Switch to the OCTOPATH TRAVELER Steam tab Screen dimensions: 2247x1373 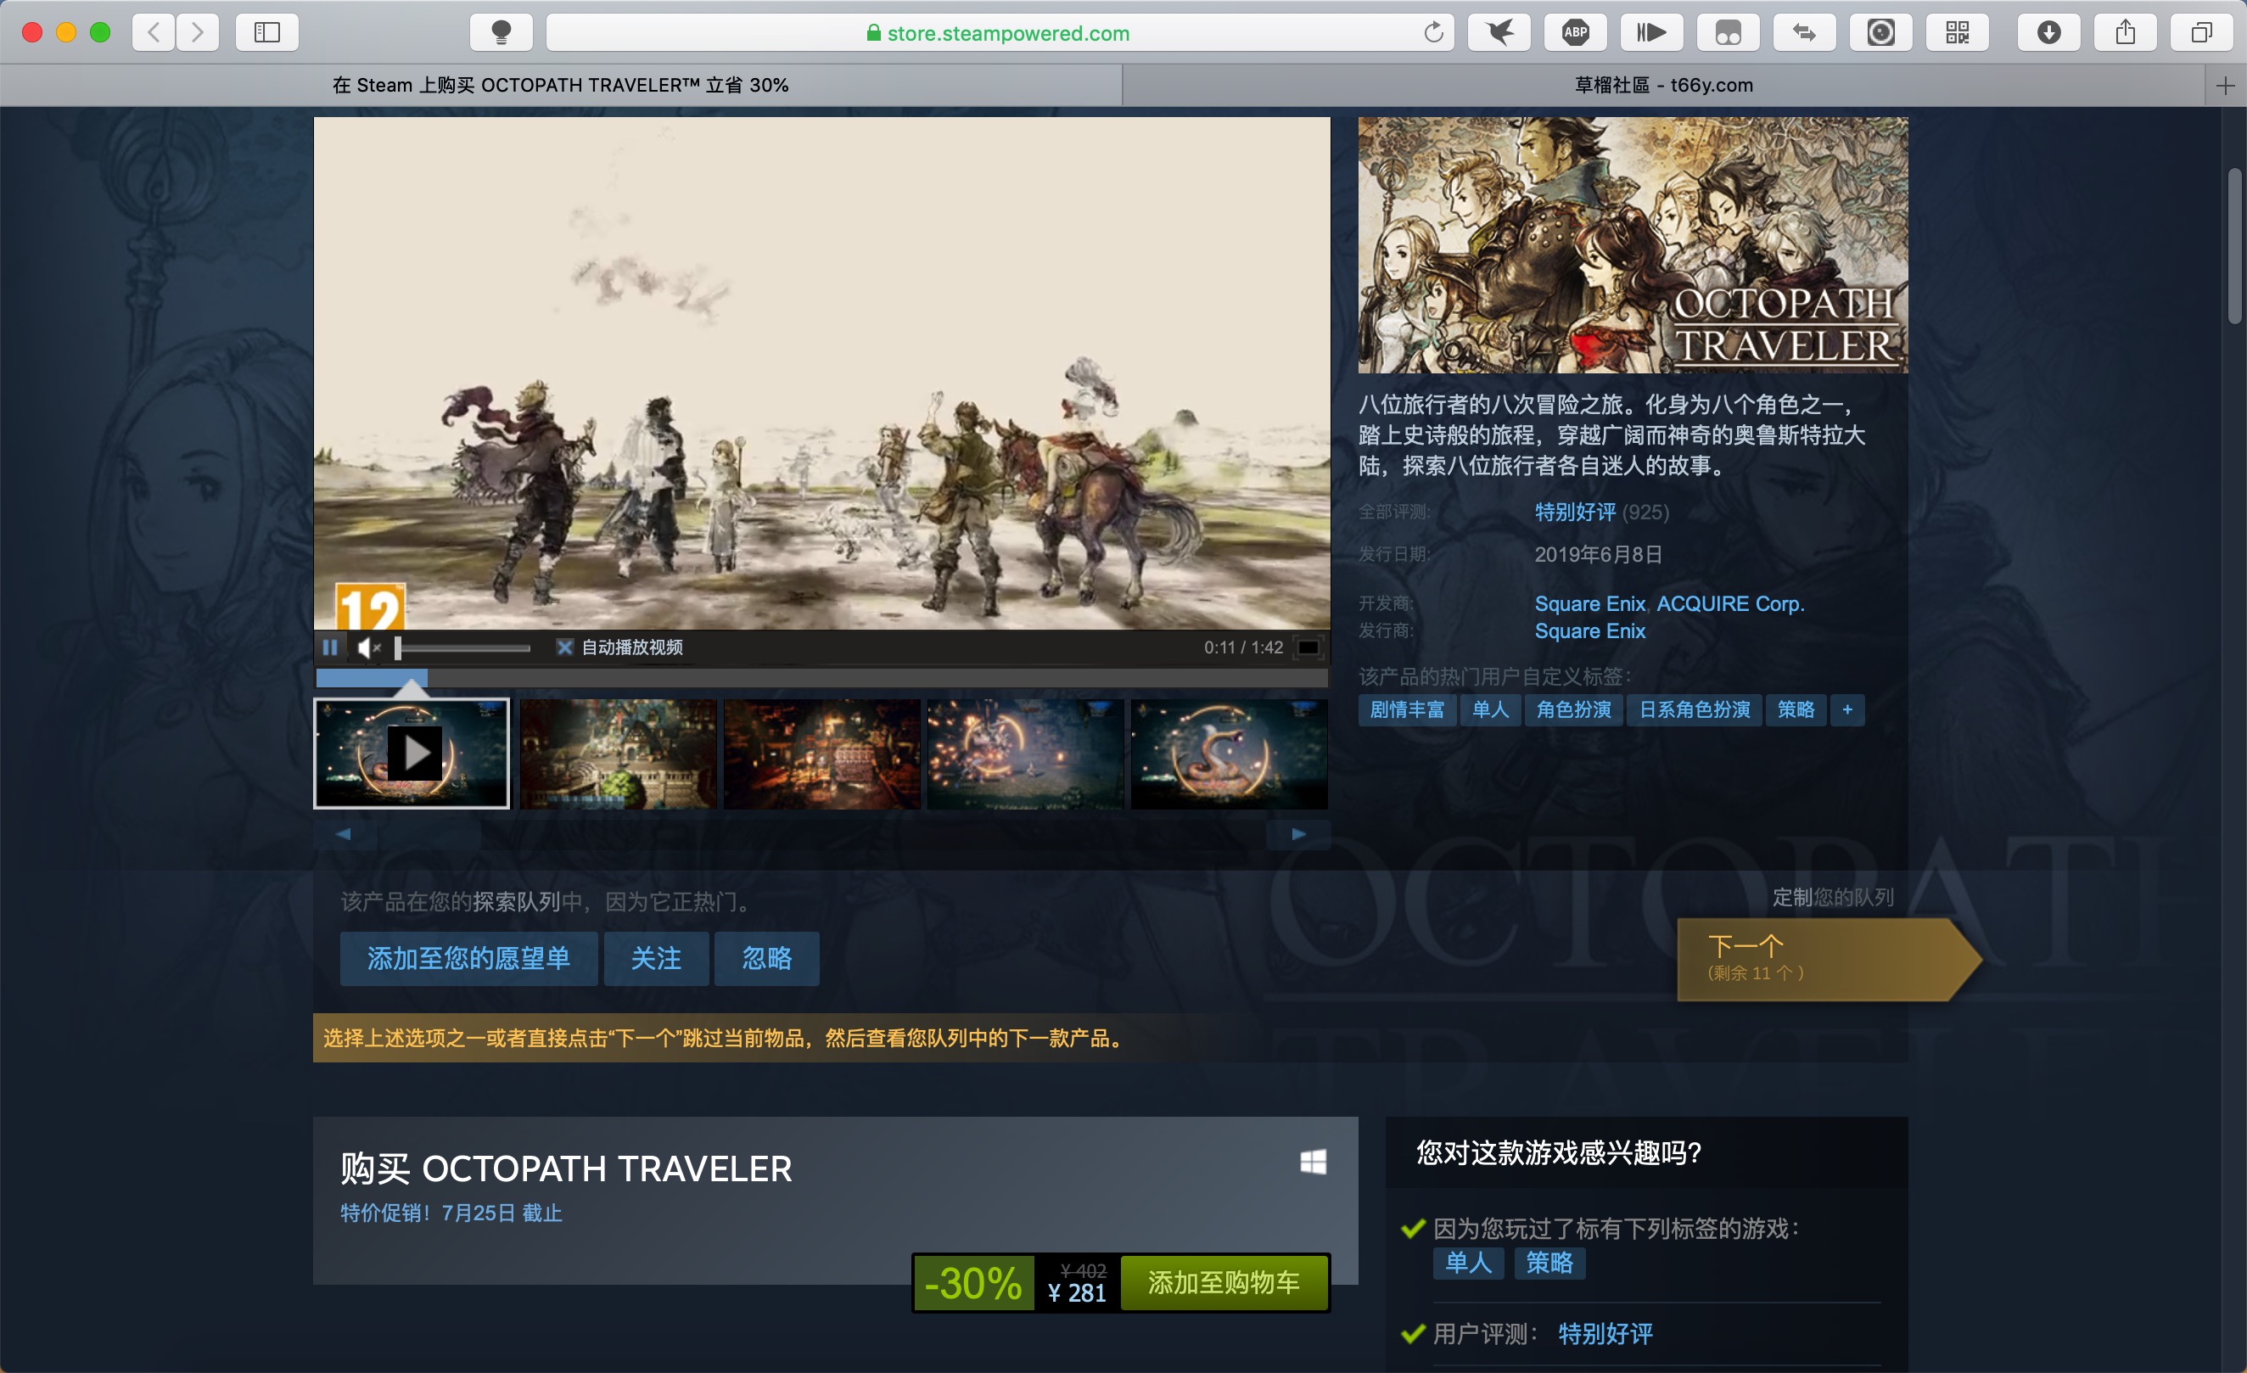click(561, 86)
